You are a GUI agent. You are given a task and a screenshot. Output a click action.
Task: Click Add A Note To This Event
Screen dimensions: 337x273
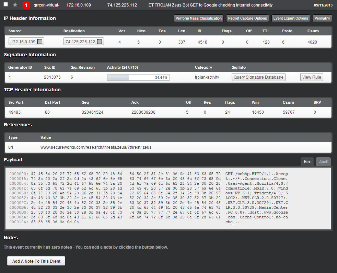point(36,261)
